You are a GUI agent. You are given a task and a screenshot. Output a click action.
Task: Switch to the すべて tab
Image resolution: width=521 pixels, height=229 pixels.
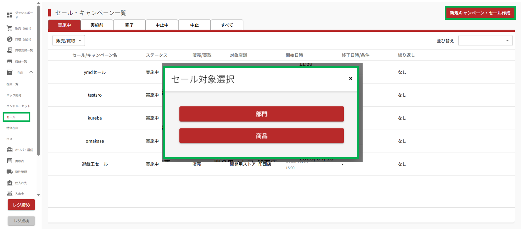coord(227,25)
